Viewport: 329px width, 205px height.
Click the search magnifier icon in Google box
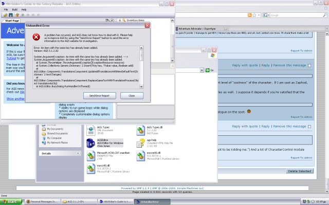coord(324,15)
